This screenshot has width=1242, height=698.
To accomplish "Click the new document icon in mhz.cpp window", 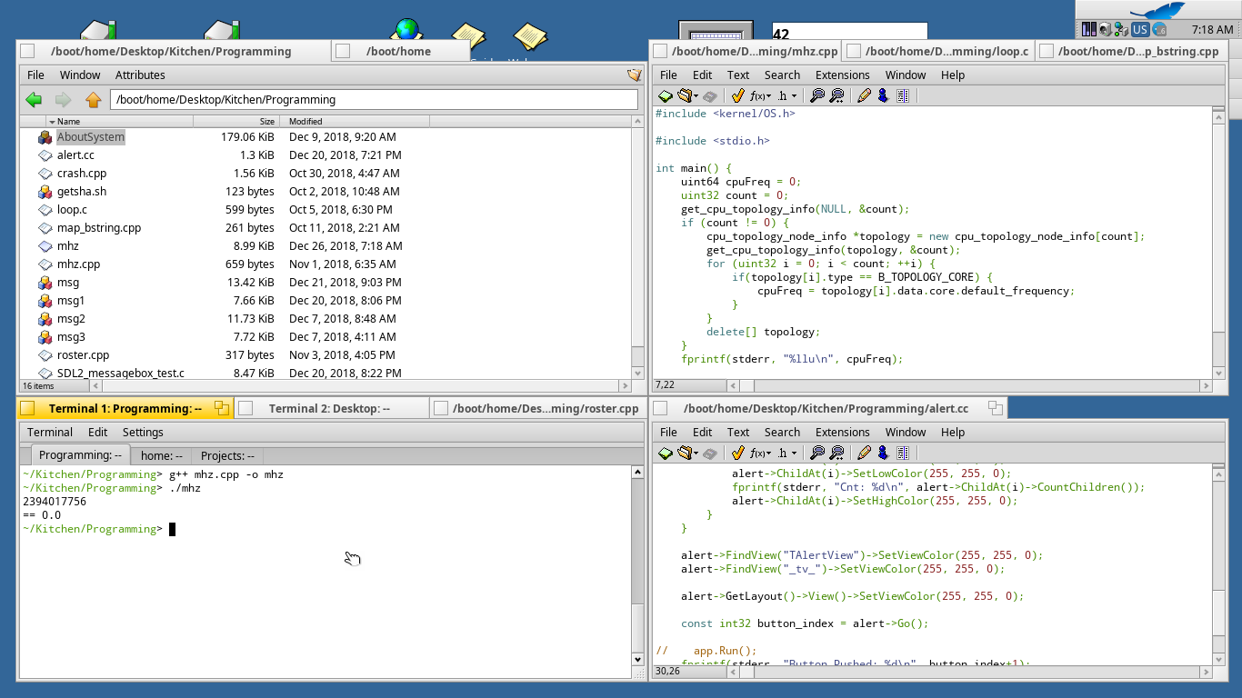I will pyautogui.click(x=666, y=95).
